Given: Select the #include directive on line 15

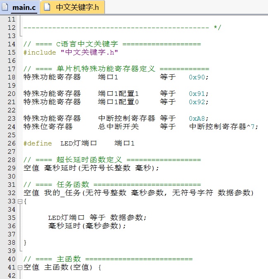Looking at the screenshot, I should pos(40,52).
